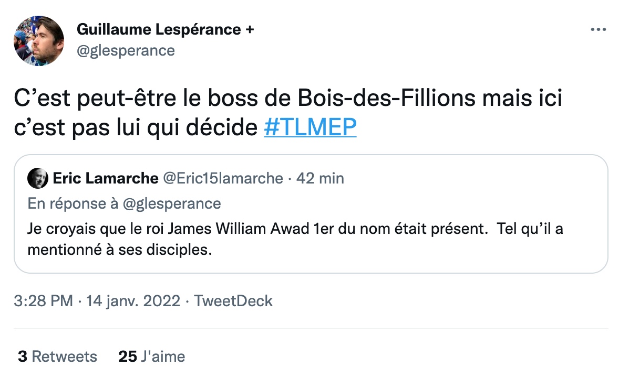Open the @Eric15lamarche handle
The height and width of the screenshot is (367, 619).
coord(223,178)
